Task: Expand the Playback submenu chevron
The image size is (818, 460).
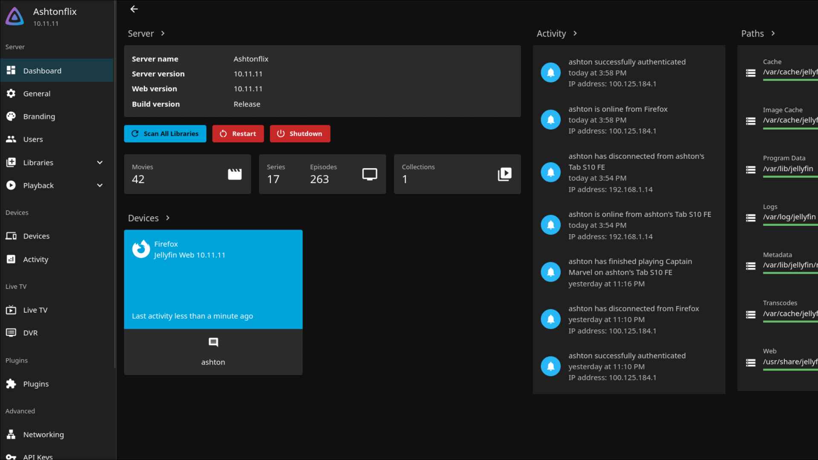Action: [x=100, y=185]
